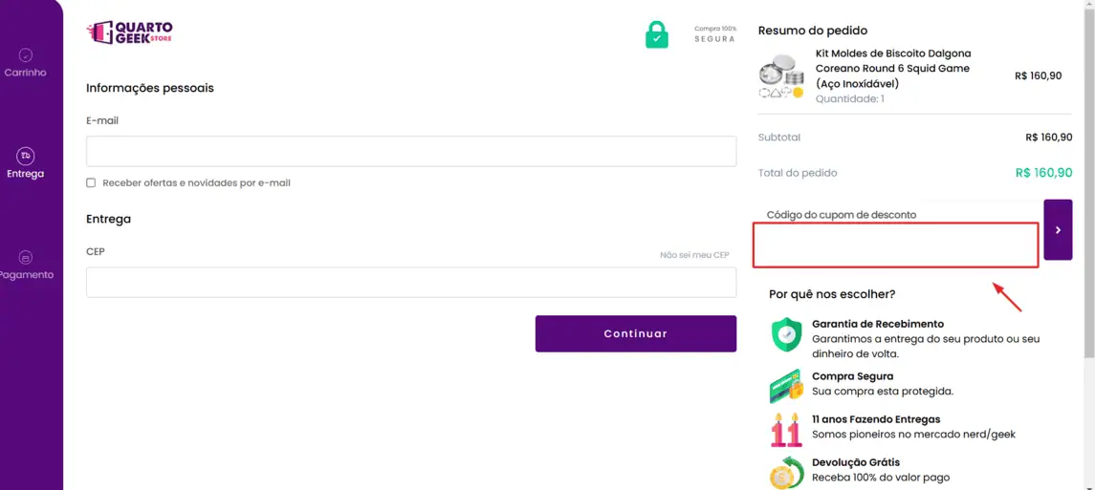
Task: Click the Quarto Geek Store logo
Action: tap(129, 32)
